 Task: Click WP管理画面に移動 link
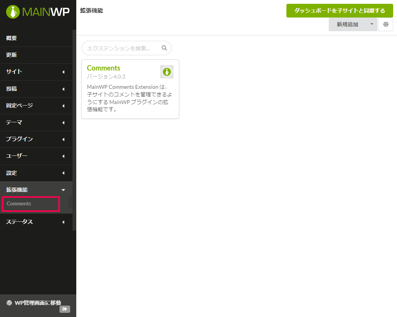click(38, 303)
